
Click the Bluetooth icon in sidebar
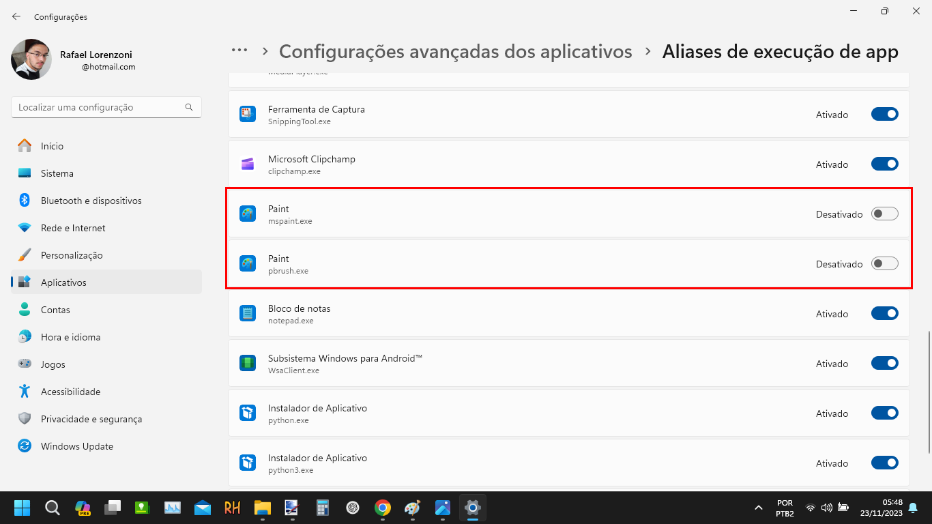25,201
